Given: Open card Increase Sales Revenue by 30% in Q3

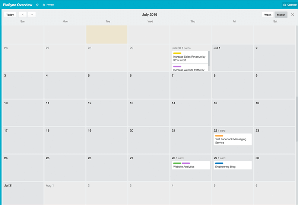Looking at the screenshot, I should point(190,57).
